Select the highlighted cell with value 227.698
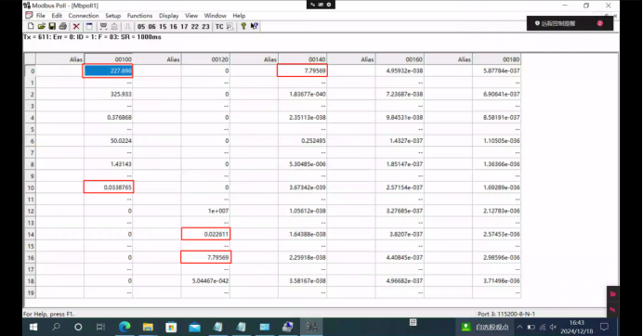 coord(109,71)
